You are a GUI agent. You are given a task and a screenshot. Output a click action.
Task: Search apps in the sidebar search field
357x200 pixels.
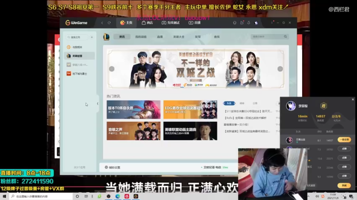click(77, 37)
